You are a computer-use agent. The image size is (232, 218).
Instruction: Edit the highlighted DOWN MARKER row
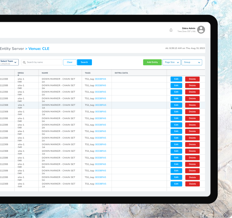176,105
